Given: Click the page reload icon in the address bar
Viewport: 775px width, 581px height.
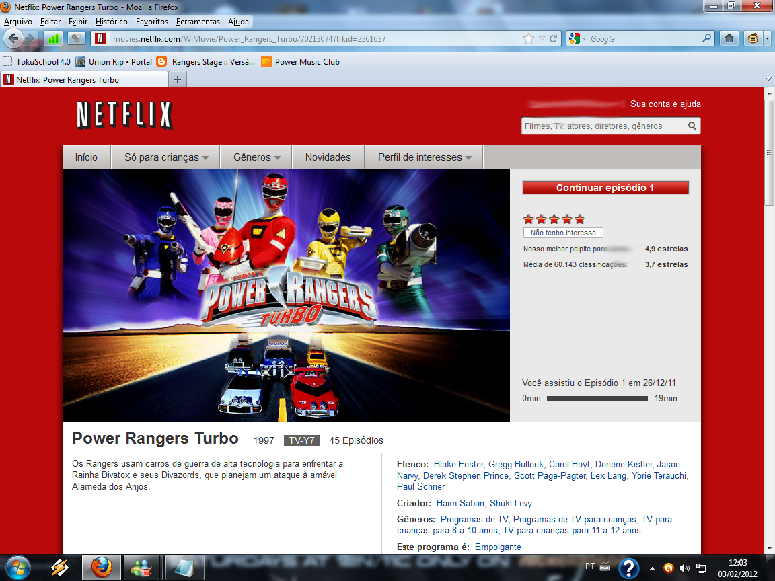Looking at the screenshot, I should pos(553,38).
